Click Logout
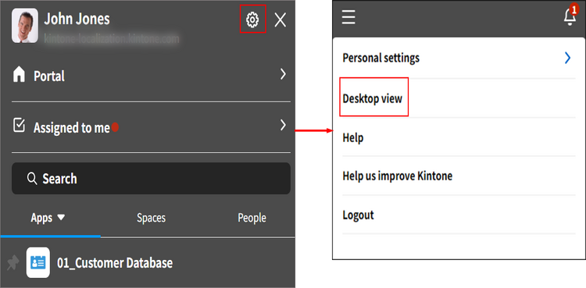Screen dimensions: 586x288 click(358, 215)
